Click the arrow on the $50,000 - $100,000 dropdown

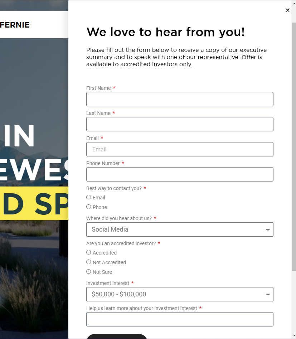coord(268,295)
